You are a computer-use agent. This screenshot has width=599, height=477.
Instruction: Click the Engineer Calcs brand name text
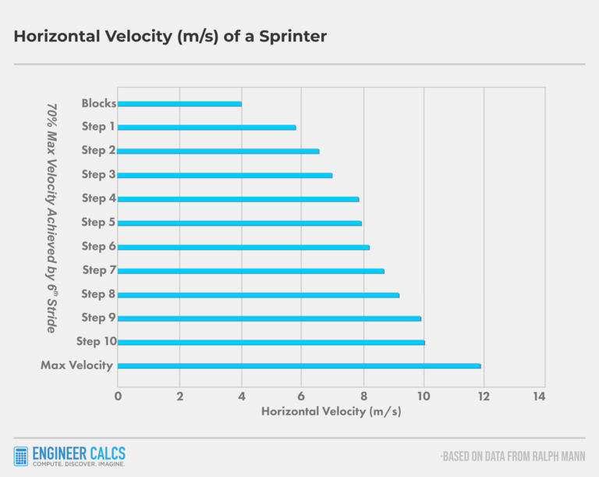[79, 453]
